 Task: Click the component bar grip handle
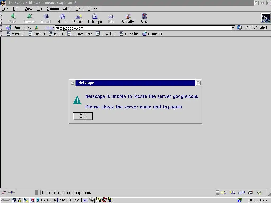(218, 192)
